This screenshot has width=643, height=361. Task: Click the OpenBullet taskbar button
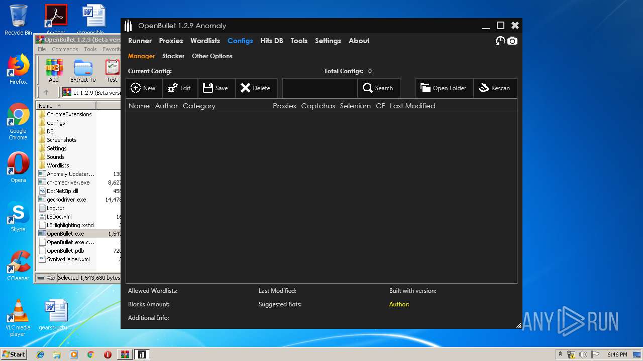(142, 354)
